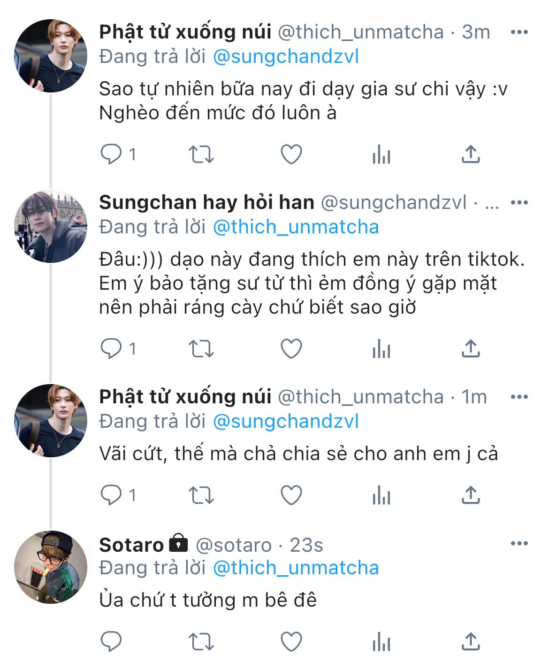Screen dimensions: 549x663
Task: Retweet the 'Vãi cứt' reply
Action: click(201, 495)
